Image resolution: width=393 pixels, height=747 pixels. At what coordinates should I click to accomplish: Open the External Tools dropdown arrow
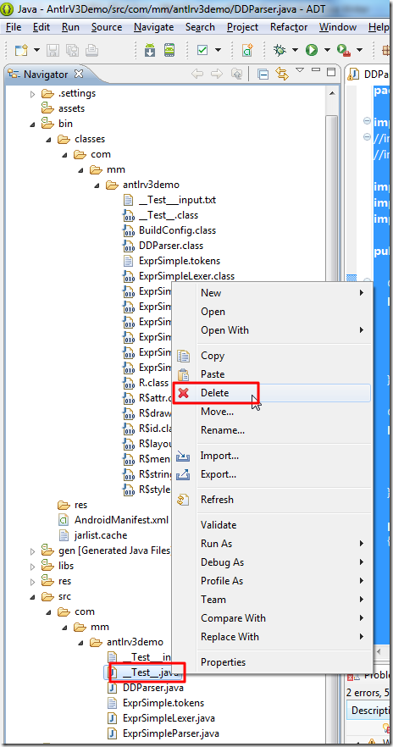pyautogui.click(x=359, y=50)
